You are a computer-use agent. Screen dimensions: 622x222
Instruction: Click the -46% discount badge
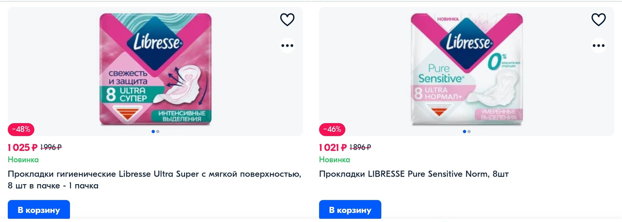(x=332, y=129)
